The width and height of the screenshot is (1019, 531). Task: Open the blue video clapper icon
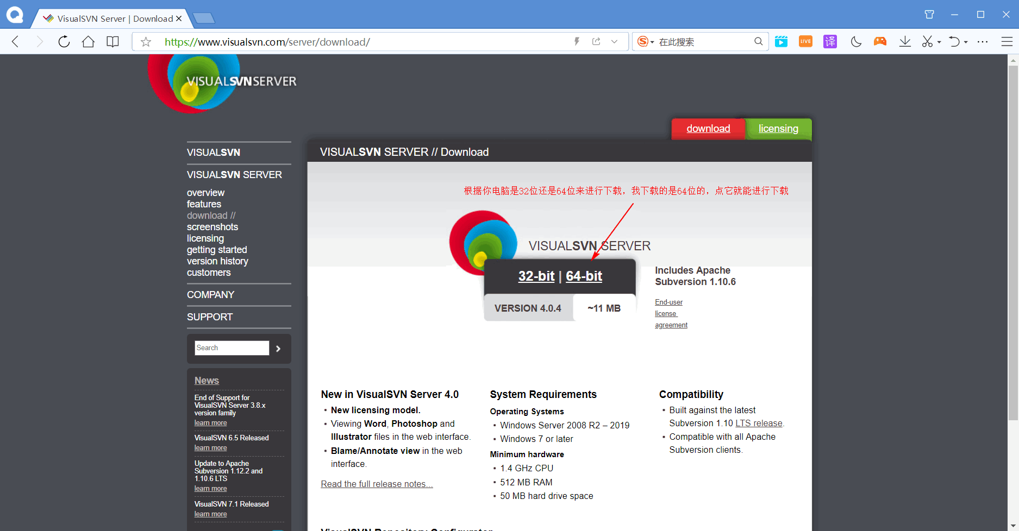tap(781, 42)
